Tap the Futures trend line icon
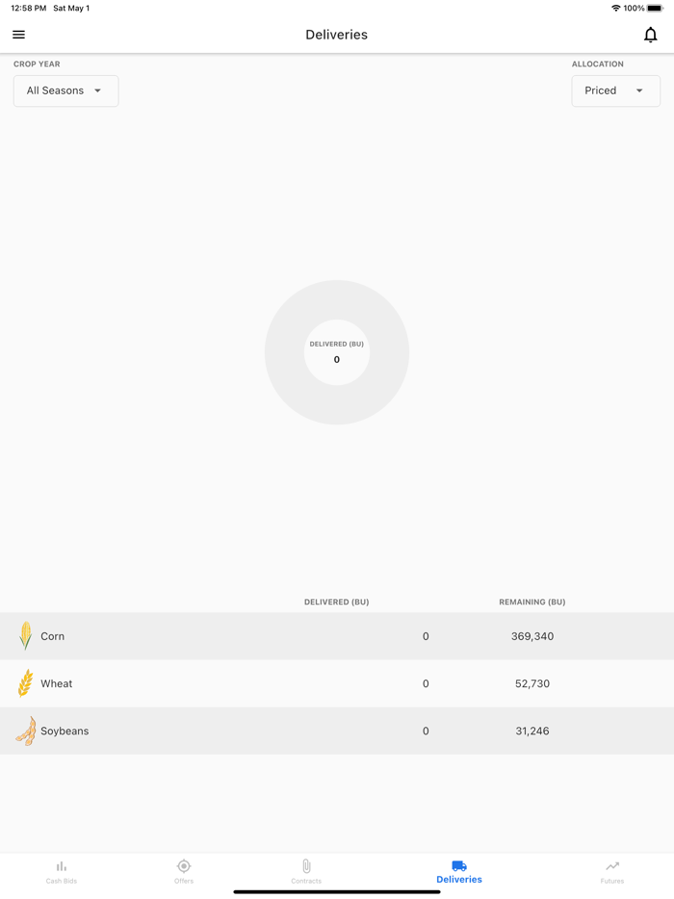The width and height of the screenshot is (674, 899). pyautogui.click(x=612, y=866)
